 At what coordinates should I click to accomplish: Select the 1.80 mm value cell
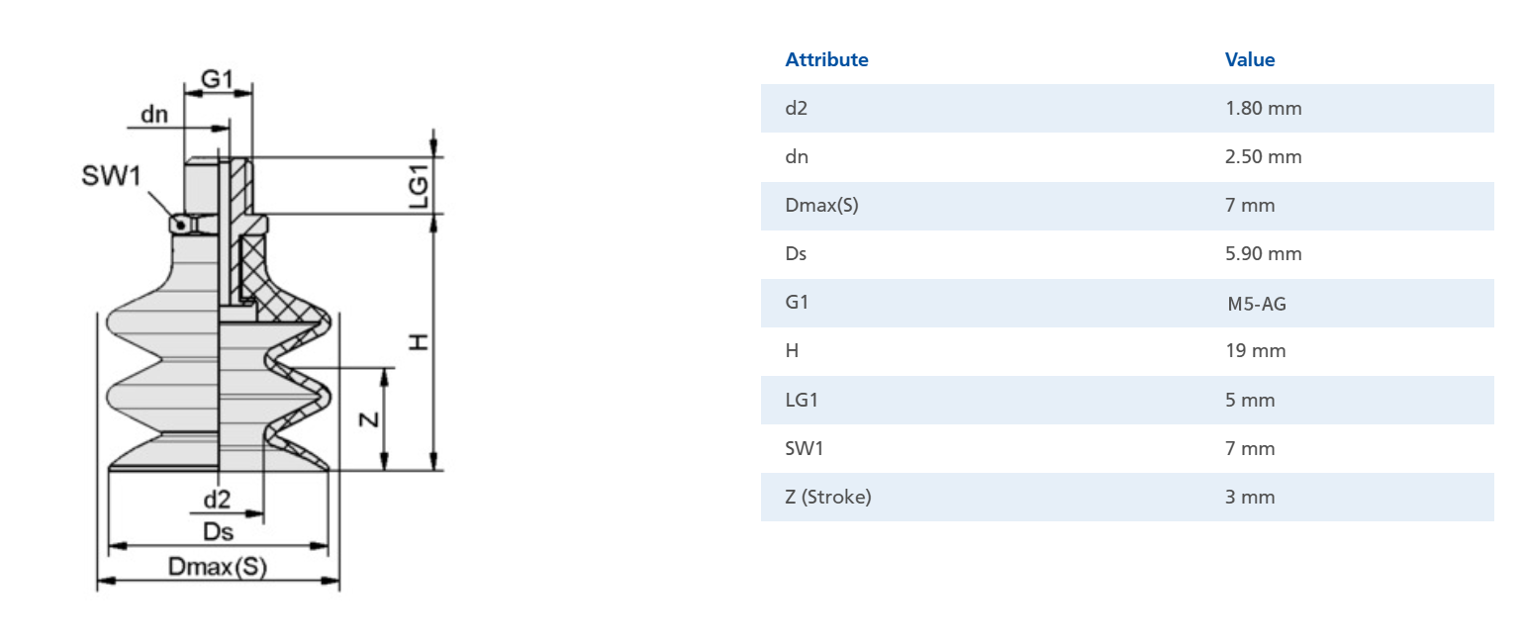coord(1264,108)
